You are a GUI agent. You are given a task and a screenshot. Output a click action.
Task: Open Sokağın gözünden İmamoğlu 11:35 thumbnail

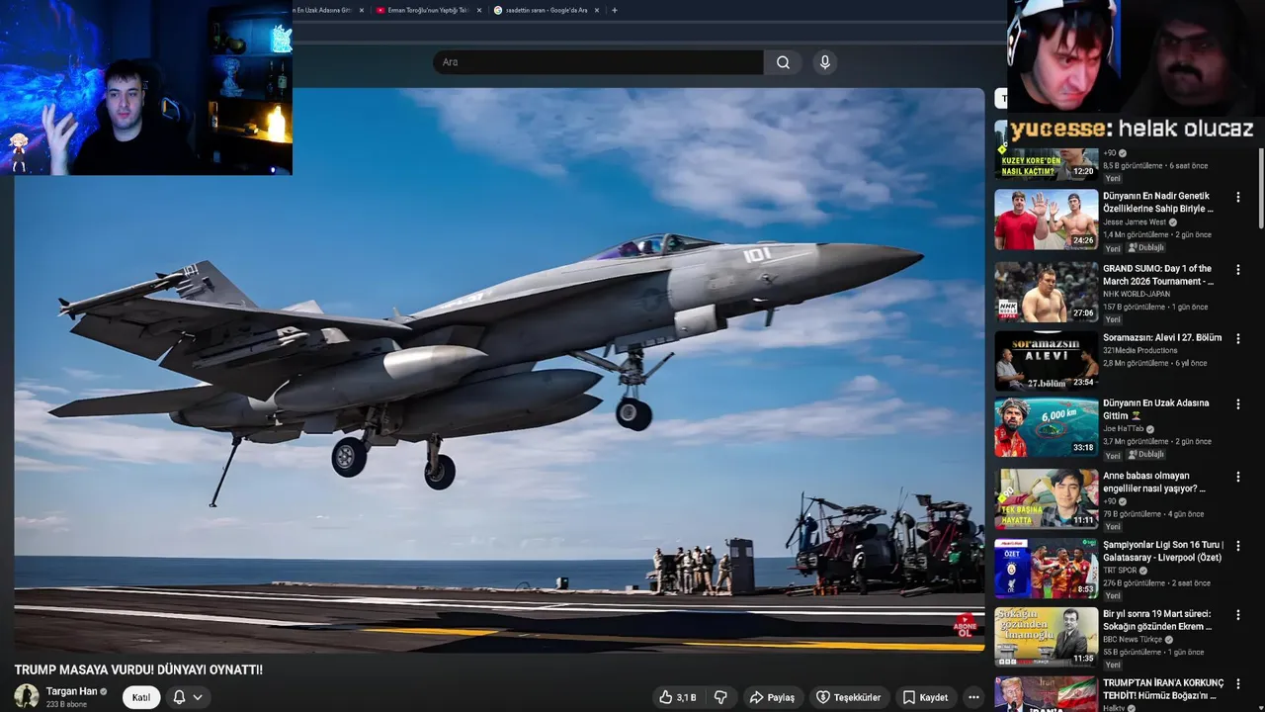[x=1046, y=638]
